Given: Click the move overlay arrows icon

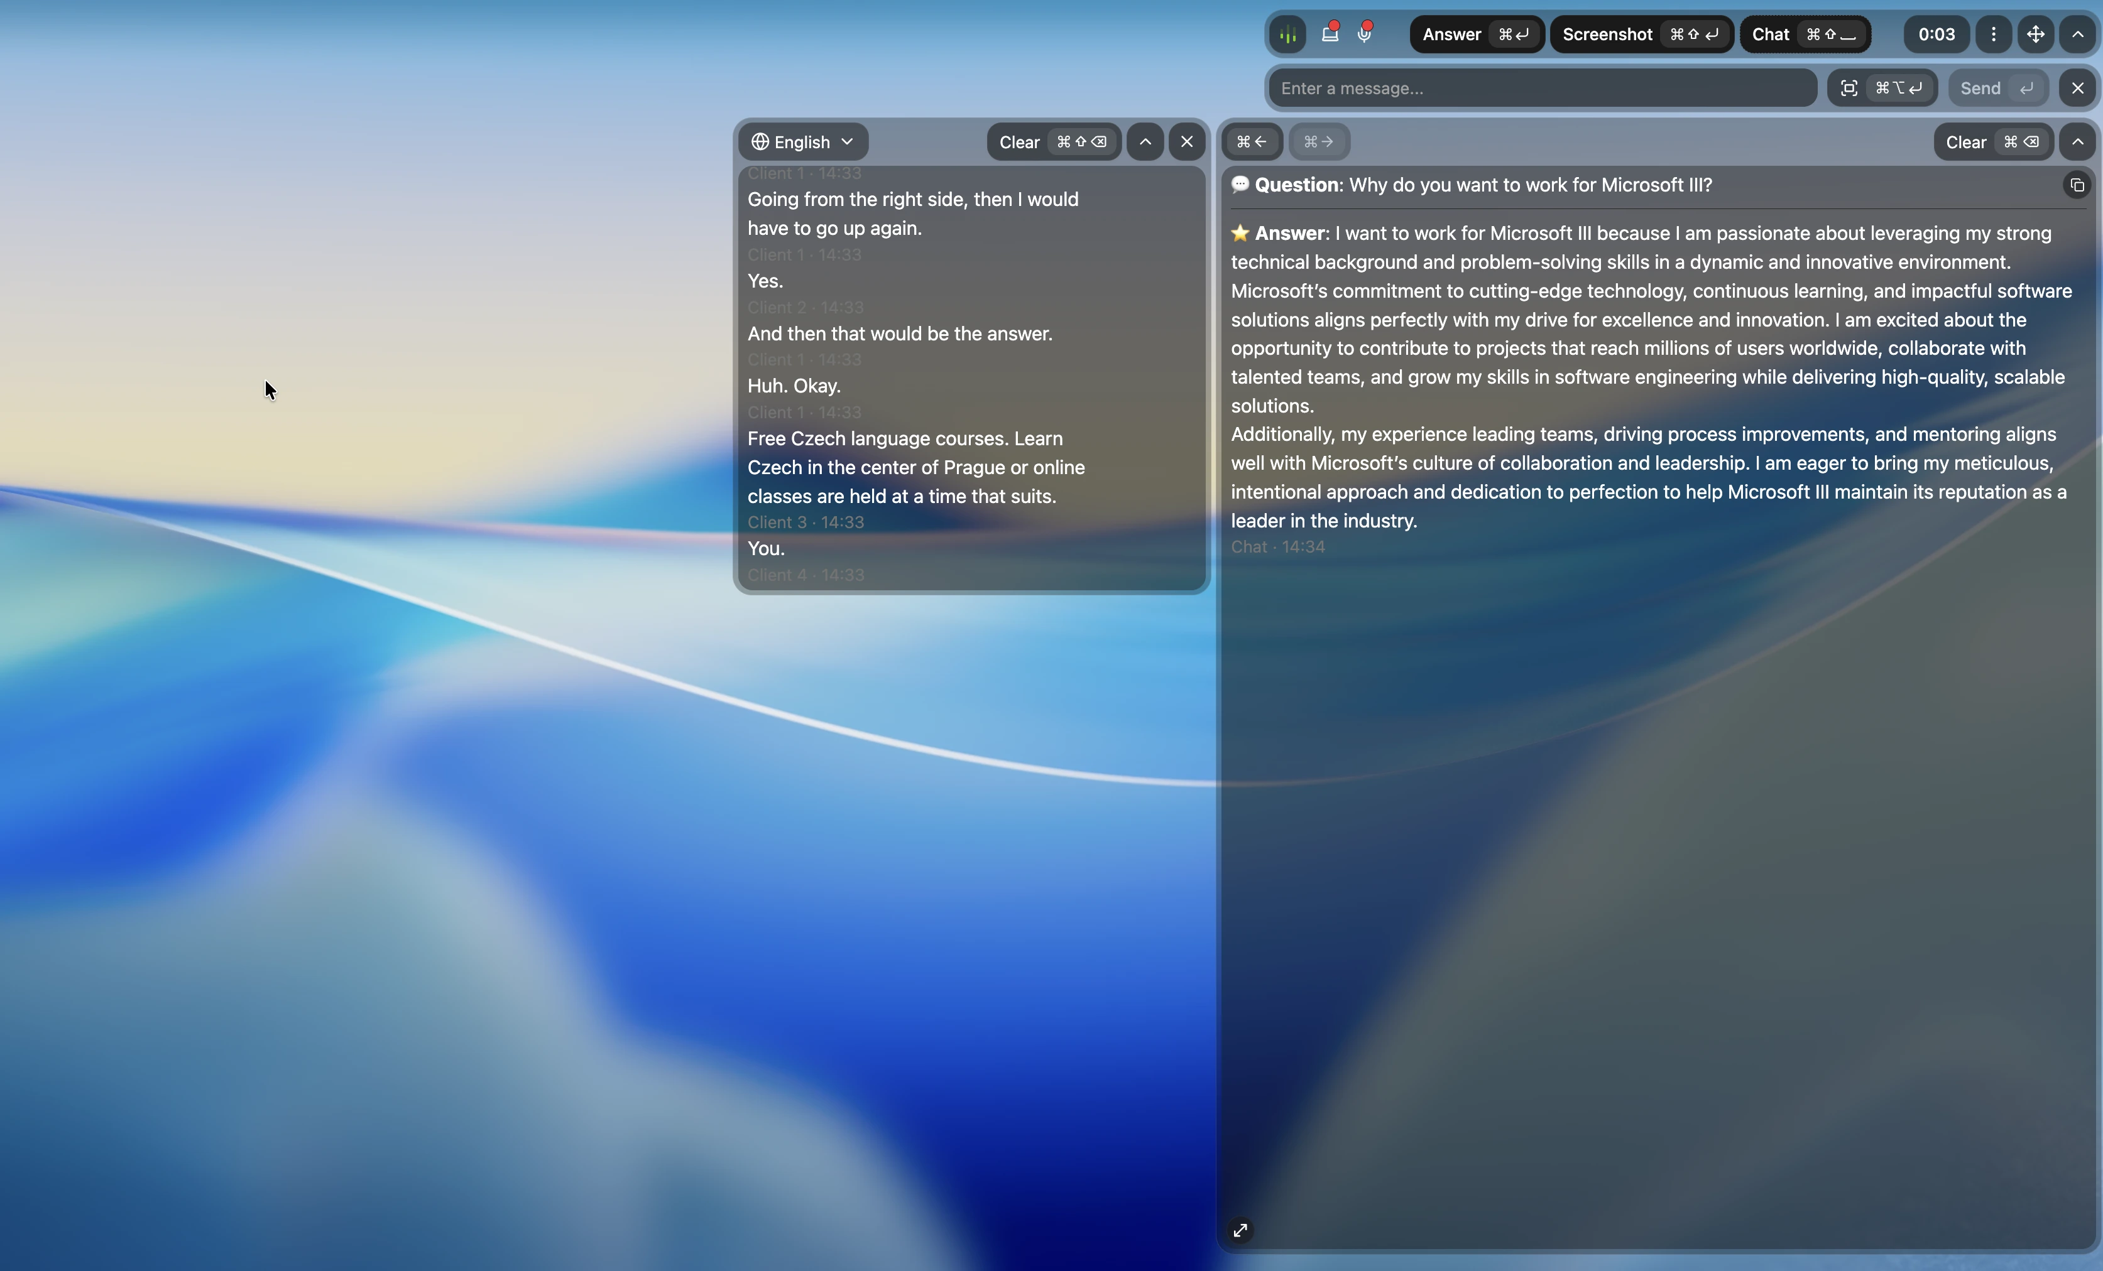Looking at the screenshot, I should [2036, 34].
